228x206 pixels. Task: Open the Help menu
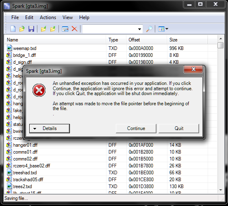pyautogui.click(x=84, y=17)
